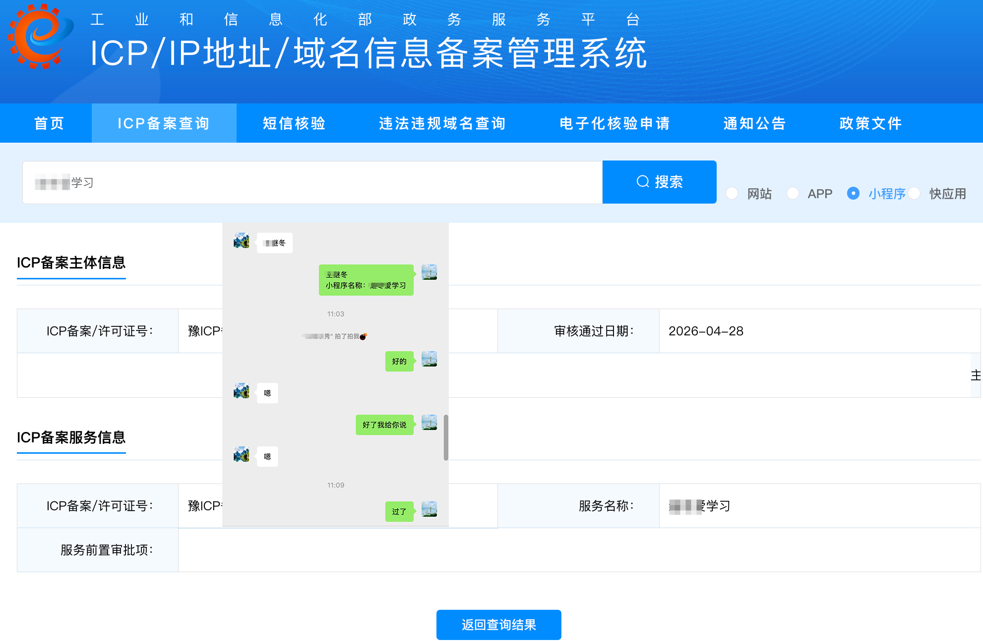Click the MIIT gear logo icon
The image size is (983, 641).
[41, 36]
